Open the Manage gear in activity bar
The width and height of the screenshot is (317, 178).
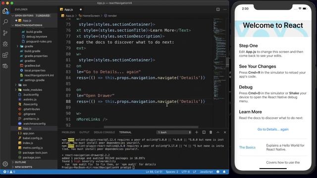point(5,164)
